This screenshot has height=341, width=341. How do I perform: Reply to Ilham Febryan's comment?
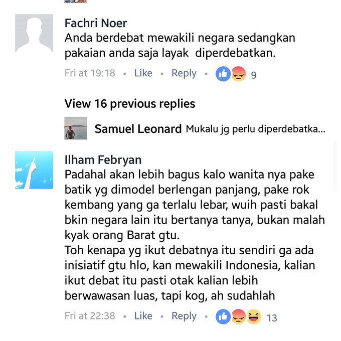pos(184,316)
